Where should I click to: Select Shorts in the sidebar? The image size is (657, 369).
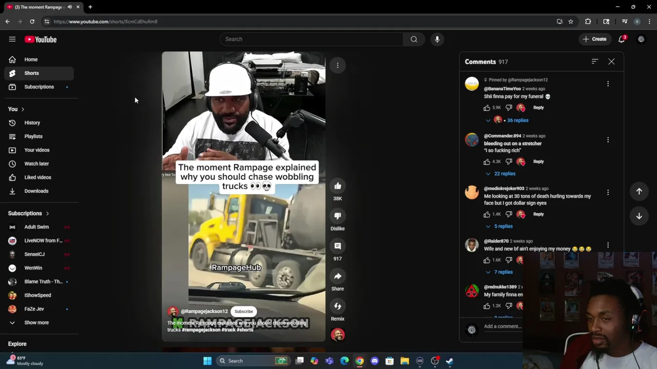click(39, 73)
